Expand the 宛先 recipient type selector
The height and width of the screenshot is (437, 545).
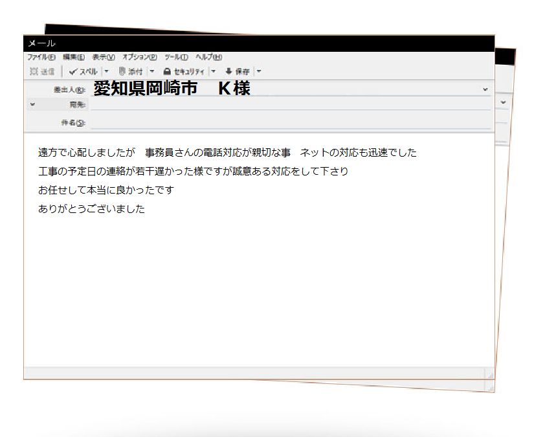coord(31,104)
